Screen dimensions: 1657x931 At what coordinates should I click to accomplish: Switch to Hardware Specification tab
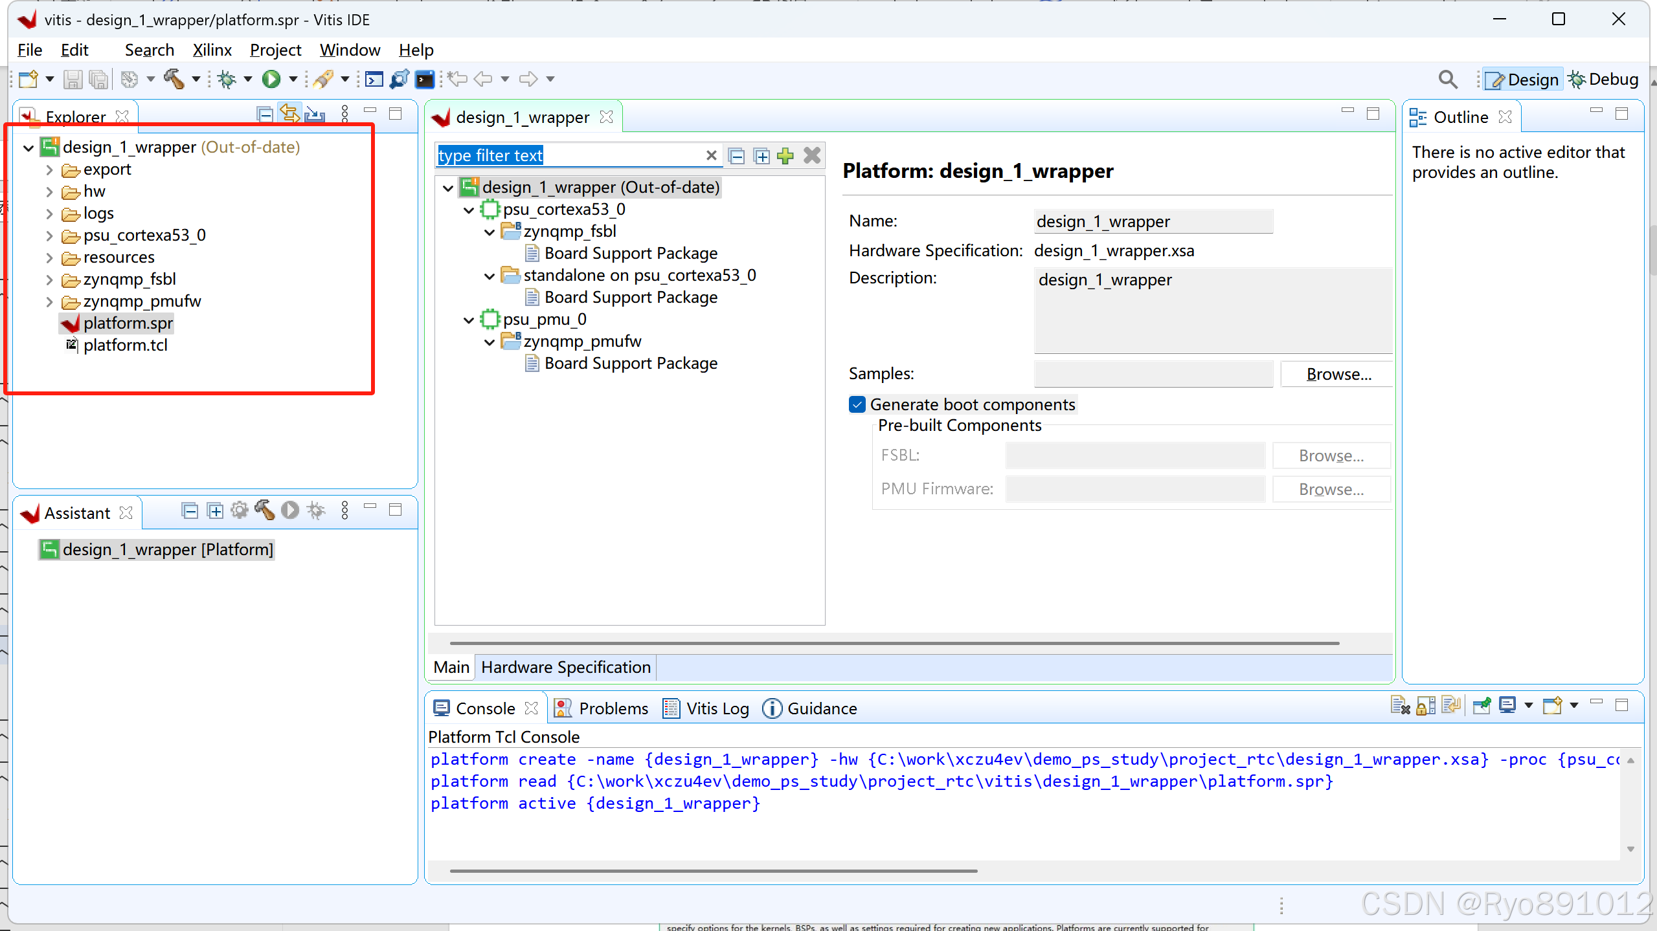click(565, 667)
